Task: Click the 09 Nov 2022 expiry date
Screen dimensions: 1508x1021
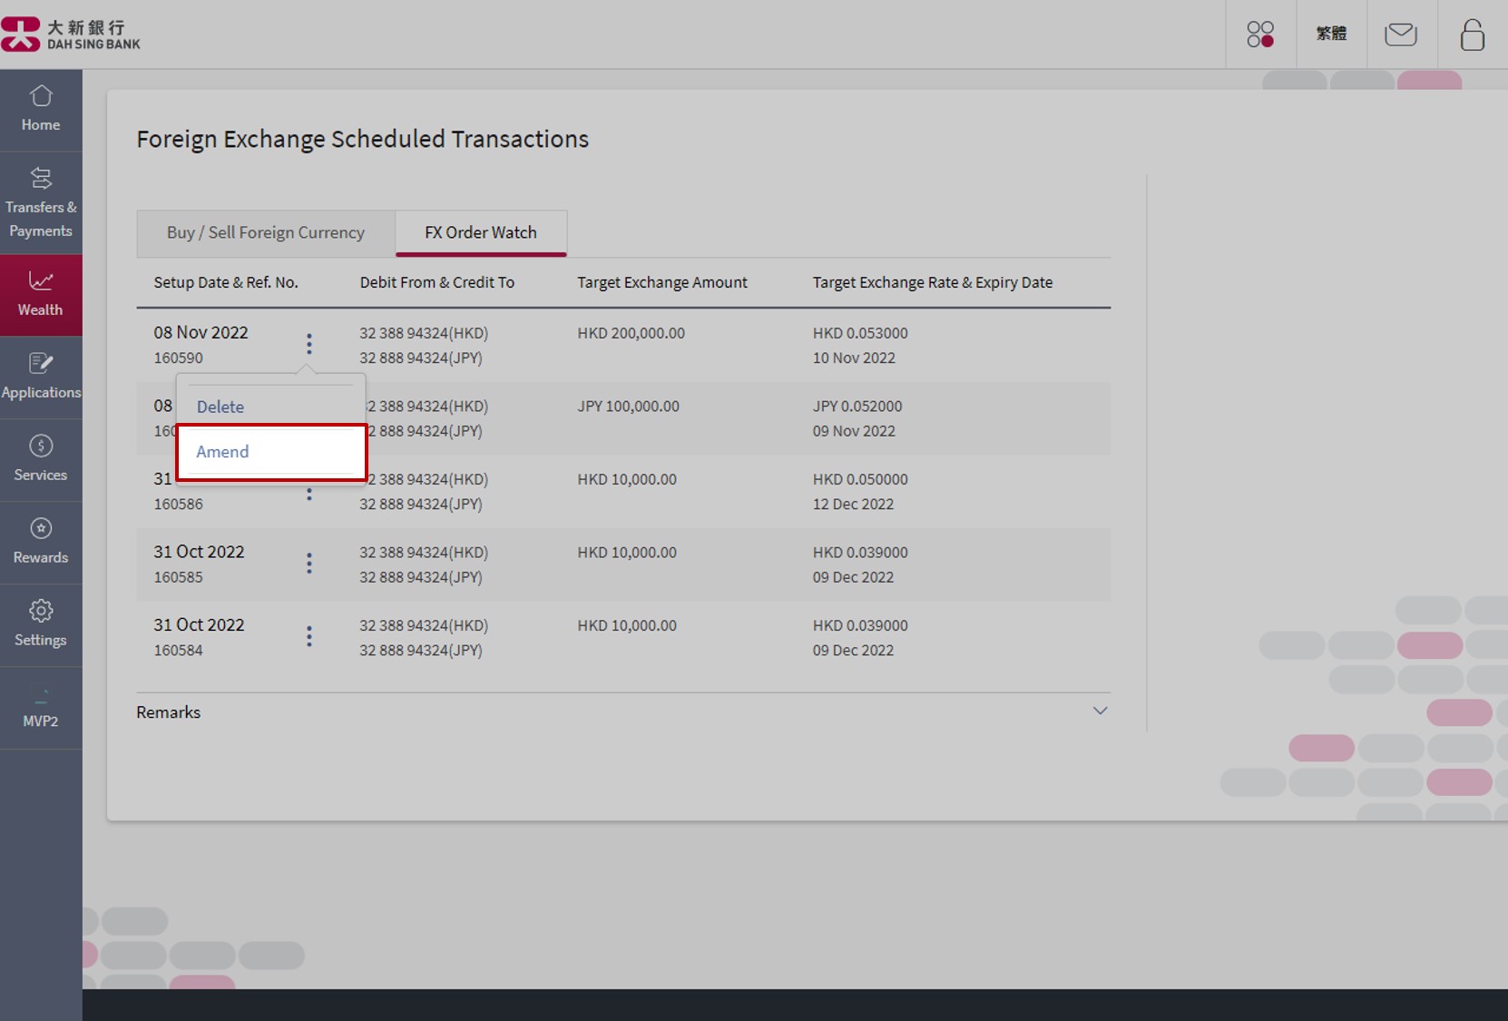Action: (854, 431)
